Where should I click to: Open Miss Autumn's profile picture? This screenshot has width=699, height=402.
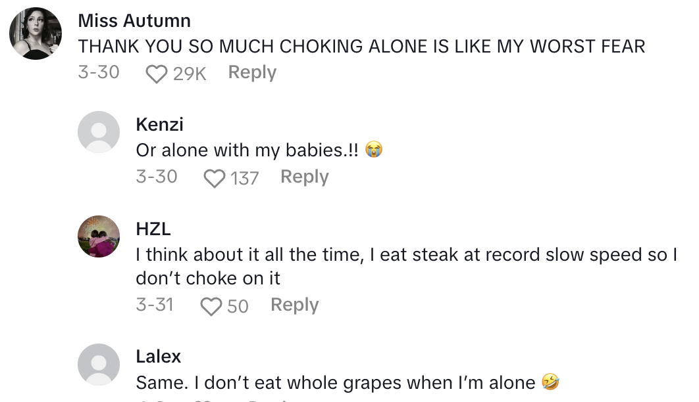(x=36, y=33)
